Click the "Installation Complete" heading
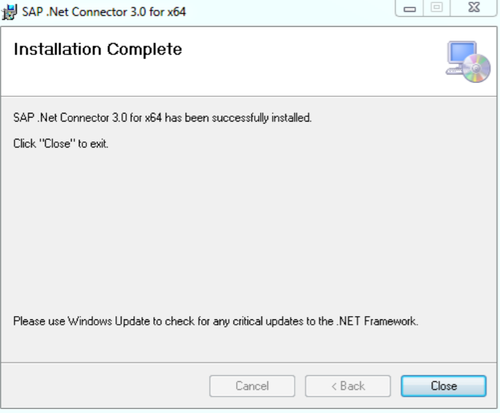This screenshot has height=413, width=500. (97, 50)
